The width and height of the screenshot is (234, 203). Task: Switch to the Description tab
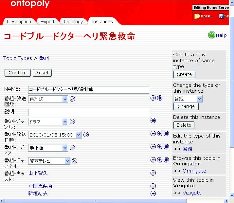[x=19, y=22]
